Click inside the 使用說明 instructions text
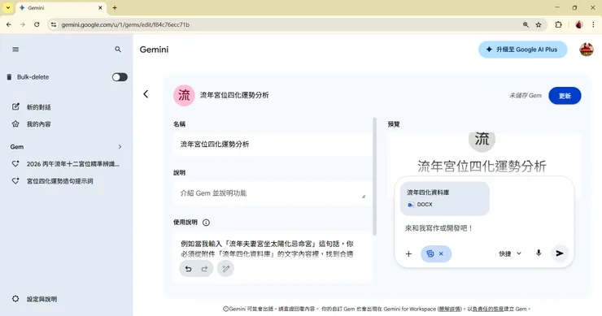 tap(267, 249)
